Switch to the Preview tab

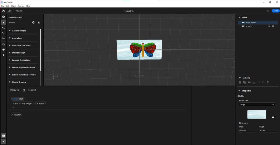[19, 11]
